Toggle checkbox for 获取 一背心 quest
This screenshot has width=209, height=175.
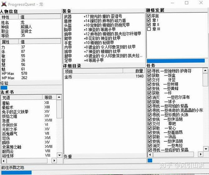pos(150,128)
